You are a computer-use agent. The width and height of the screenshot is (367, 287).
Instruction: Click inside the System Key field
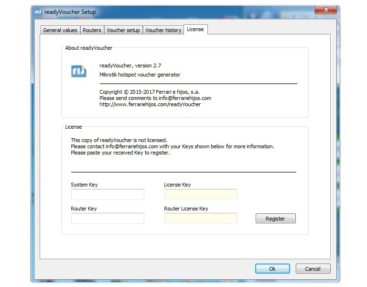108,194
